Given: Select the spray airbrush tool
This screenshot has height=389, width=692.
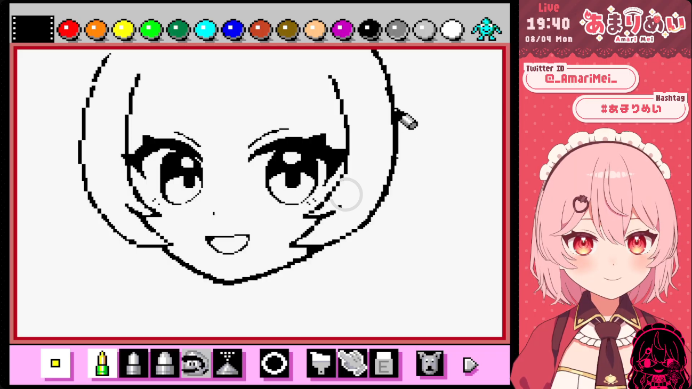Looking at the screenshot, I should pyautogui.click(x=227, y=363).
